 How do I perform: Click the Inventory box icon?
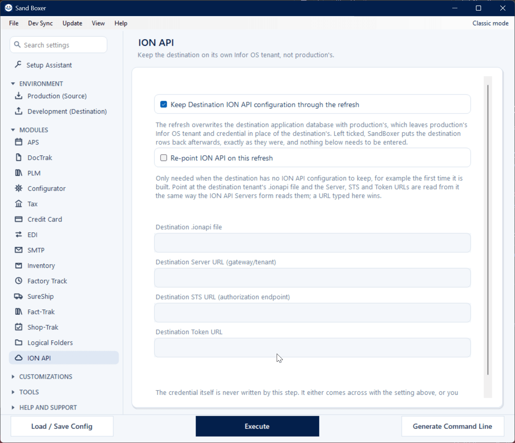(19, 265)
